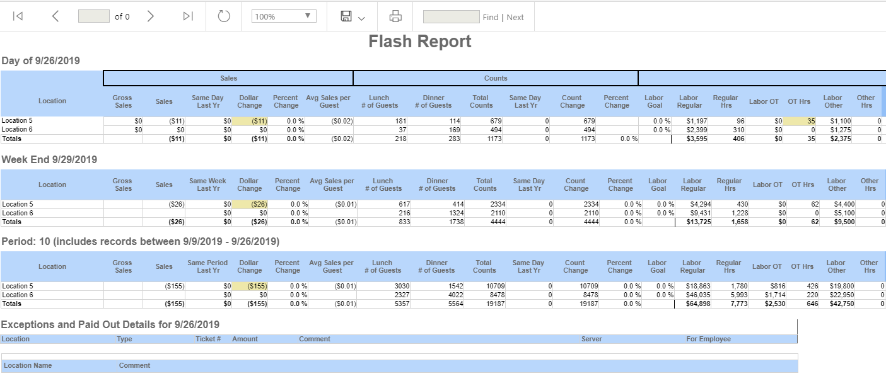Screen dimensions: 886x381
Task: Click Ticket # column header in Exceptions
Action: coord(208,339)
